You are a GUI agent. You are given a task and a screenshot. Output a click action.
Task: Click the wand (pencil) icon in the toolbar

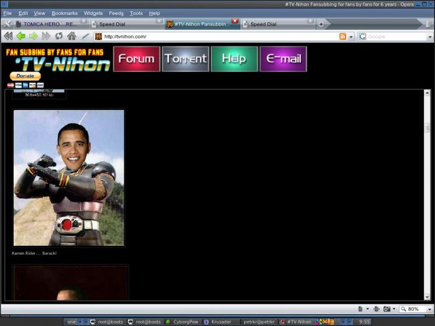click(x=86, y=36)
